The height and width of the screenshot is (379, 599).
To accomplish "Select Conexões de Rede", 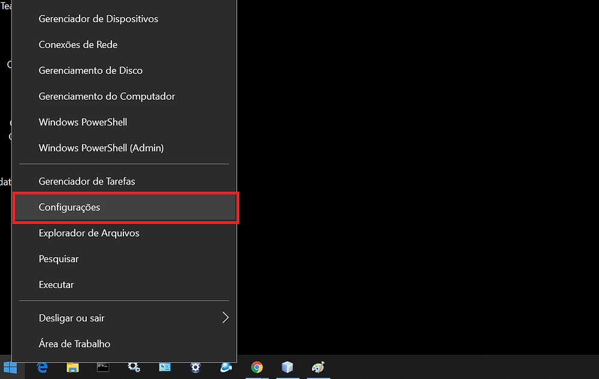I will 124,45.
